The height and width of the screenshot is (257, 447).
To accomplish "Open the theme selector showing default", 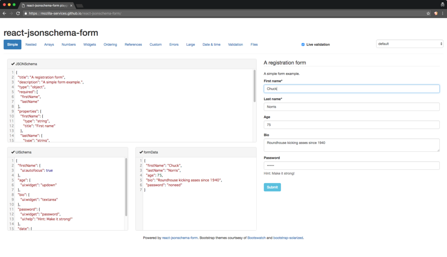I will (409, 44).
